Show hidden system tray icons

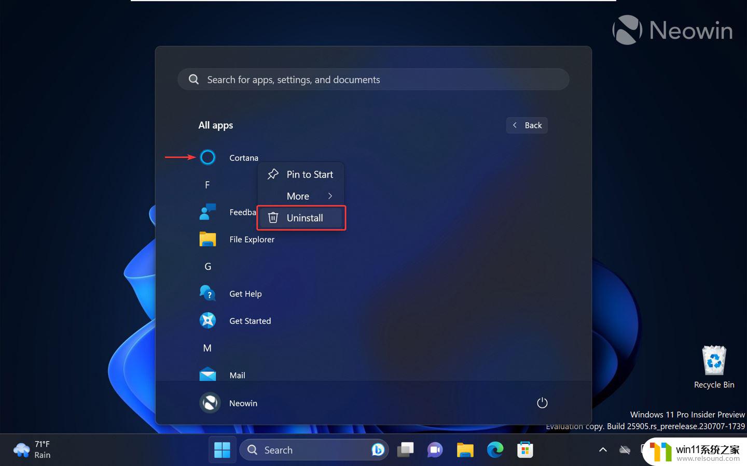[603, 450]
